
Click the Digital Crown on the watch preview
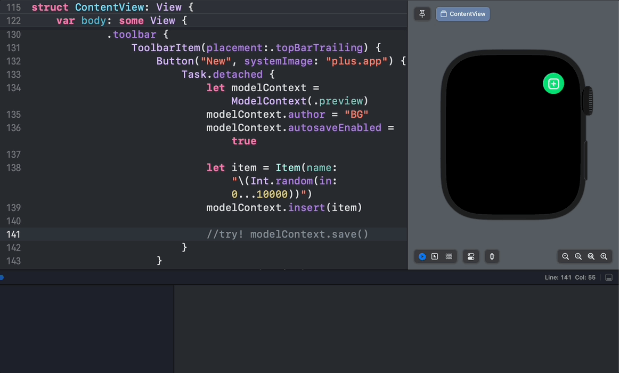click(588, 101)
